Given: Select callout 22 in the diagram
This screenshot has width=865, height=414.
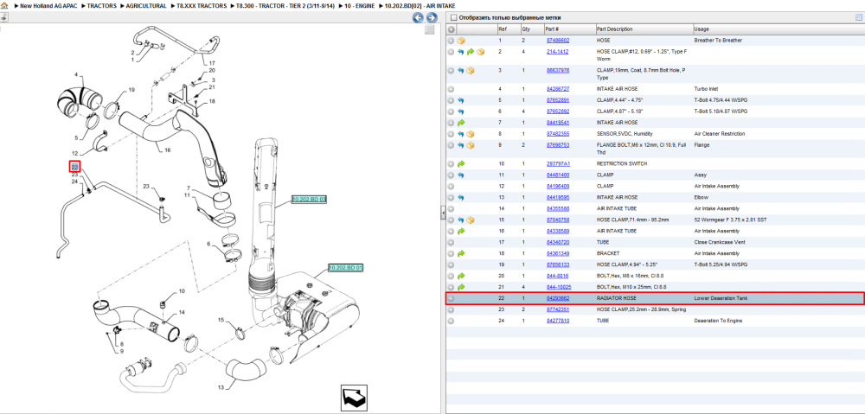Looking at the screenshot, I should 75,167.
